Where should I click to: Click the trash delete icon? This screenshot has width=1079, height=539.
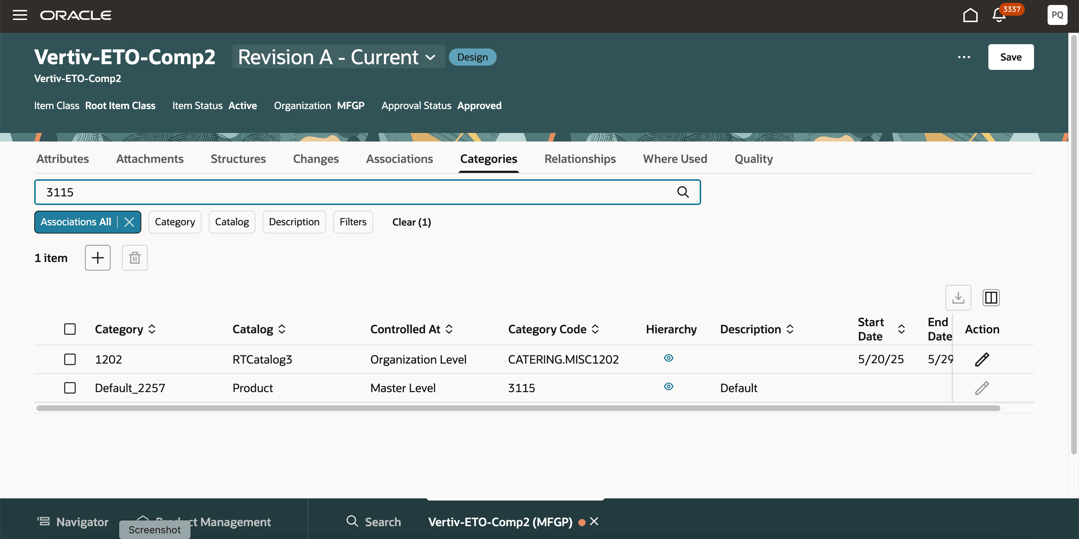(135, 258)
